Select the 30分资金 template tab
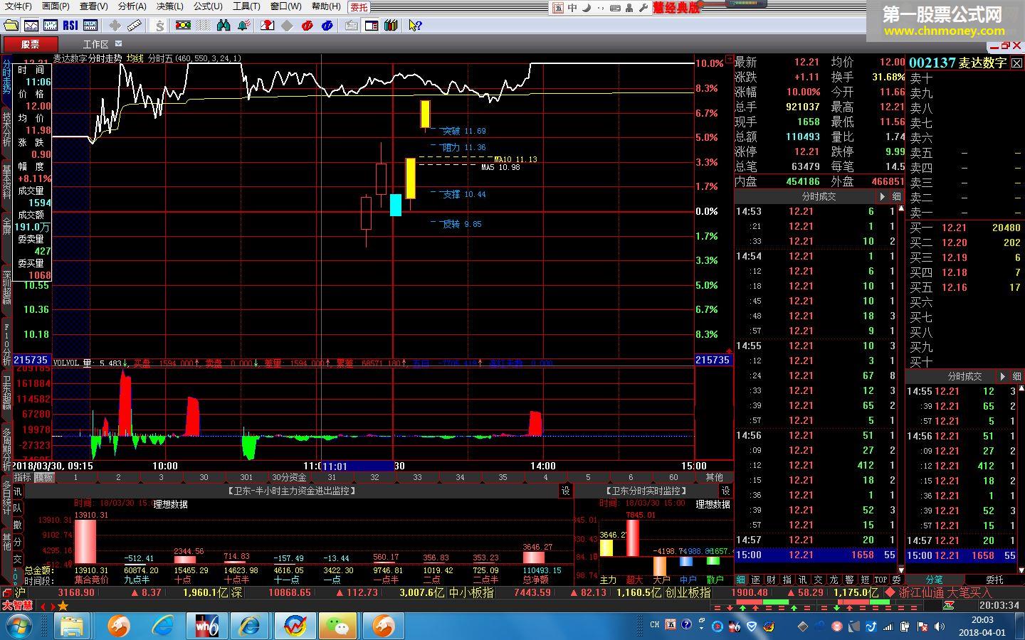 (x=289, y=477)
